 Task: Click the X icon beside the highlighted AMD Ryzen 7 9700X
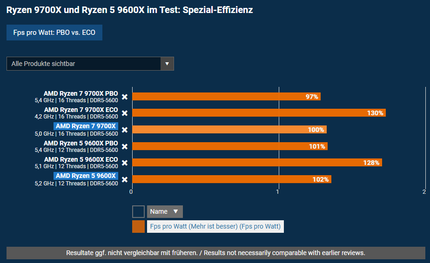click(x=125, y=130)
